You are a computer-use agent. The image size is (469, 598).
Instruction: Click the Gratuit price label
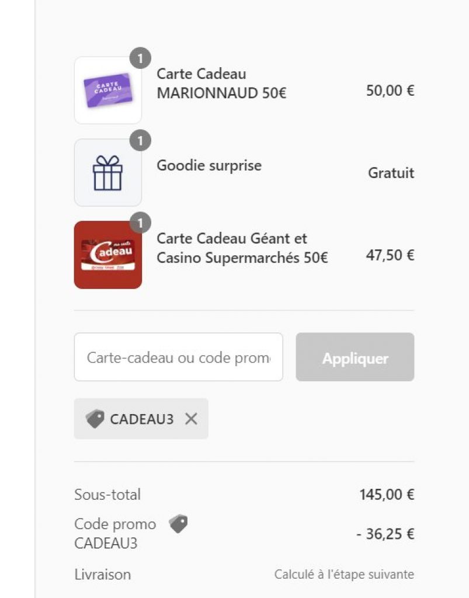pos(391,173)
